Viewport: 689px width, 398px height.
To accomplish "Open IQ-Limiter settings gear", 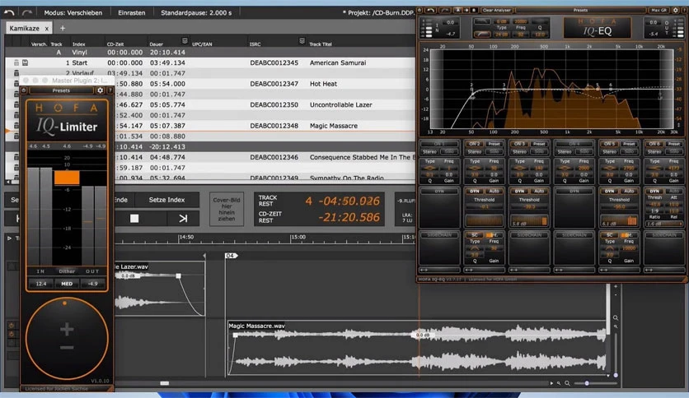I will click(101, 90).
